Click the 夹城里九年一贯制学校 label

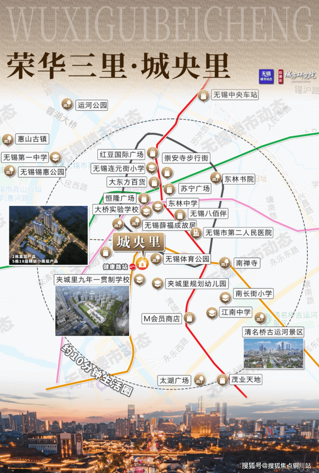[92, 280]
